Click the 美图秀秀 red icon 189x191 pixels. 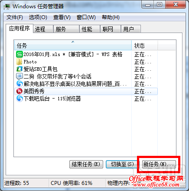20,91
